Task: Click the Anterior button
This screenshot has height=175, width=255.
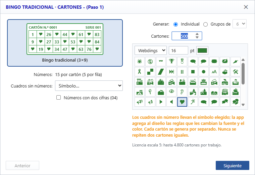Action: coord(22,166)
